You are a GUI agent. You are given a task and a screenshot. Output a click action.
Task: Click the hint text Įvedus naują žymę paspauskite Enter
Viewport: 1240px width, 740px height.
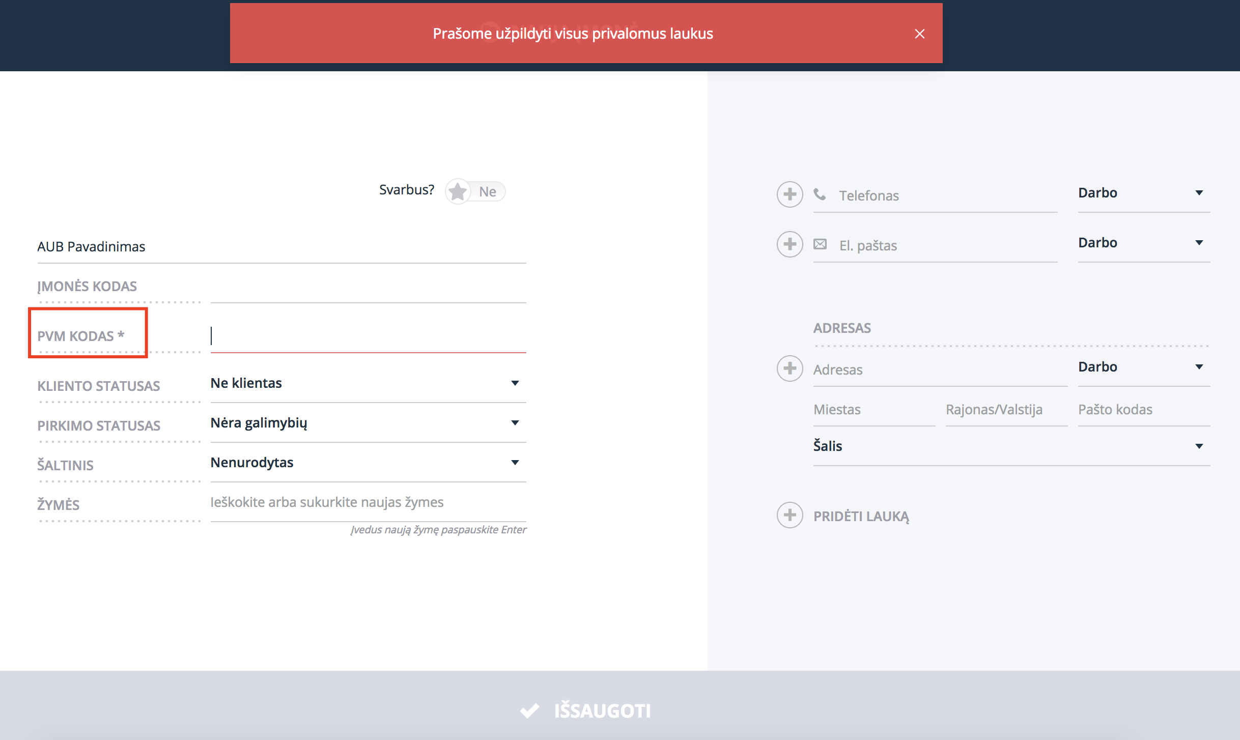438,530
